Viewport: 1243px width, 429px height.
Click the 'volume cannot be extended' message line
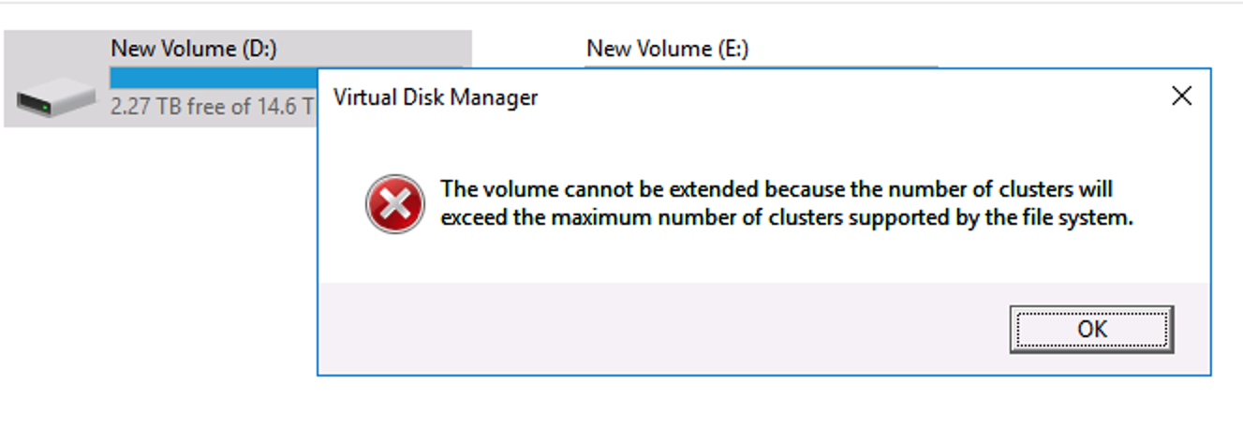click(776, 189)
